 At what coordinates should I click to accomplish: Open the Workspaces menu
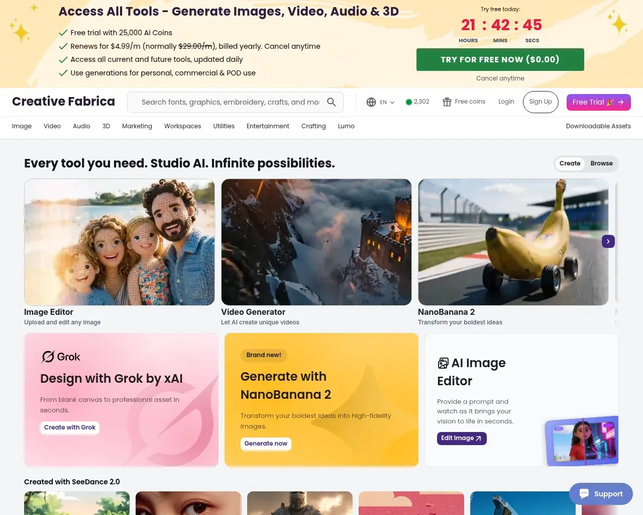[x=182, y=126]
